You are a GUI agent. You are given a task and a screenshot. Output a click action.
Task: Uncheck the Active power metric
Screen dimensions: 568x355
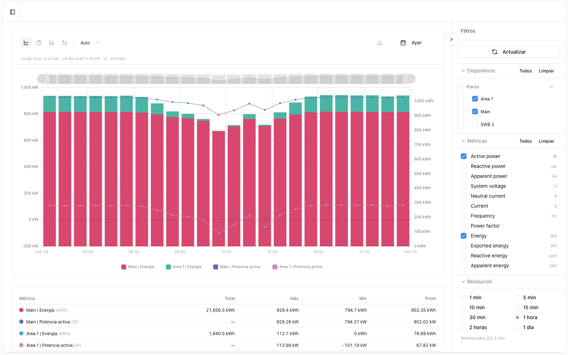(x=464, y=156)
